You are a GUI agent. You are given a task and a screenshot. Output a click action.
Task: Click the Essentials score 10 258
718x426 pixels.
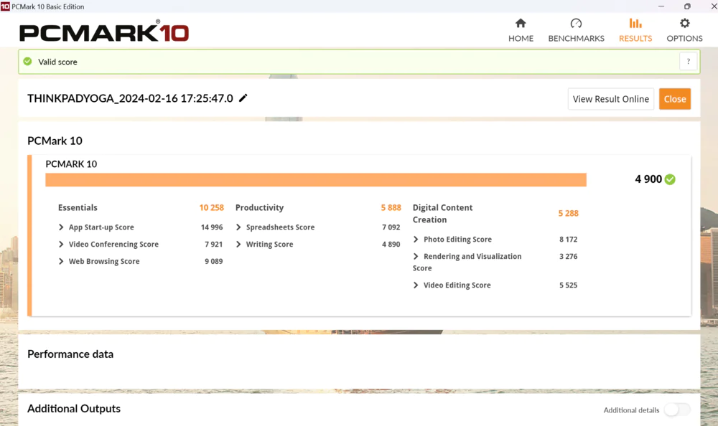click(212, 208)
